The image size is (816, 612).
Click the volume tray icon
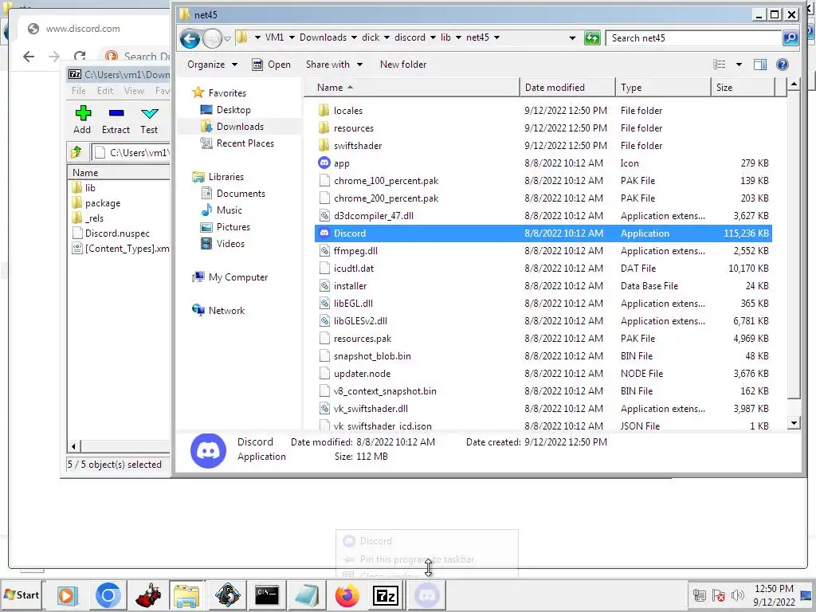(x=738, y=595)
